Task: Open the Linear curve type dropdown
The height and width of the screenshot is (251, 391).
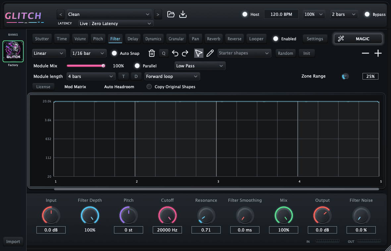Action: coord(49,53)
